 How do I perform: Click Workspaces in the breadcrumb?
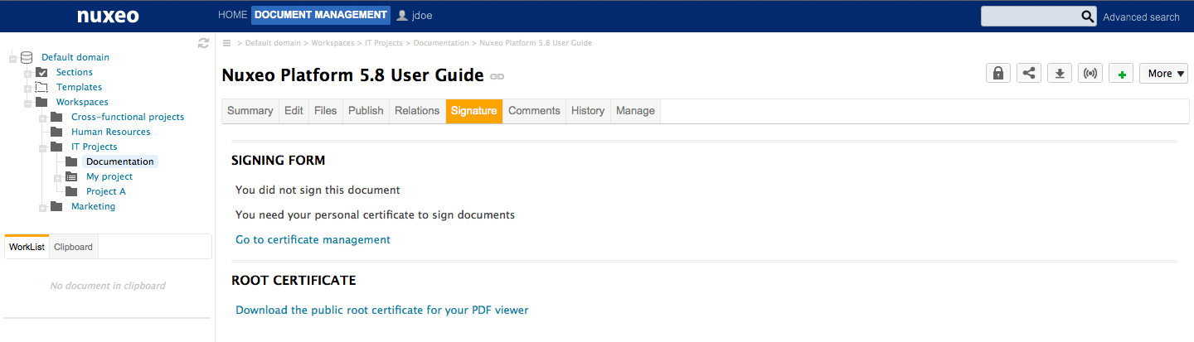[332, 43]
